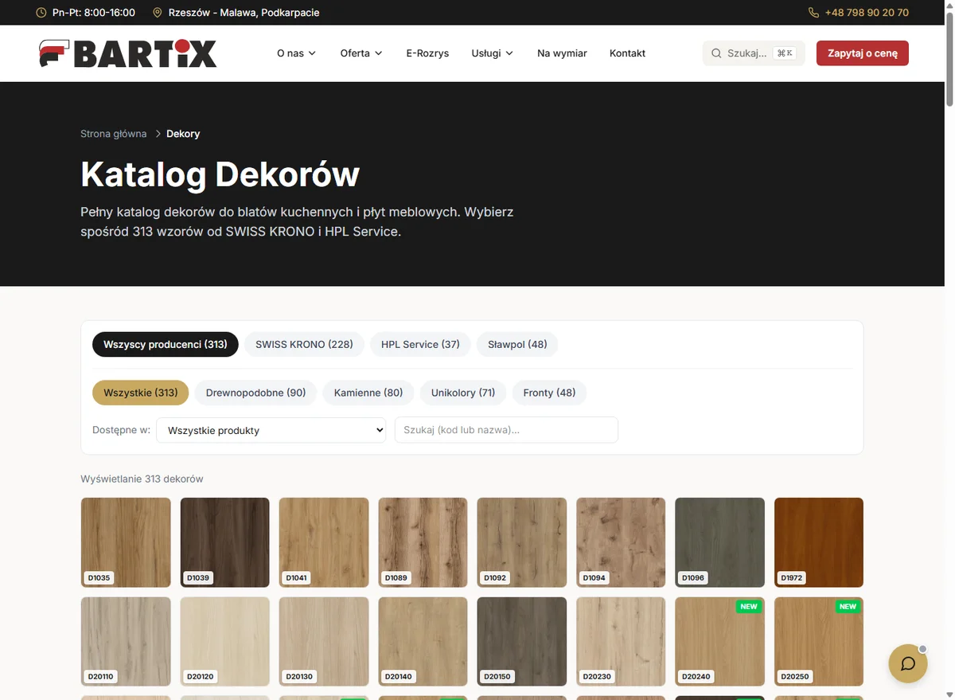Viewport: 955px width, 700px height.
Task: Open decor thumbnail D1089
Action: pos(423,542)
